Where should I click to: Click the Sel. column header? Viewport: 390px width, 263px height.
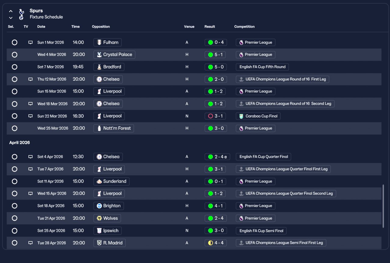point(11,26)
